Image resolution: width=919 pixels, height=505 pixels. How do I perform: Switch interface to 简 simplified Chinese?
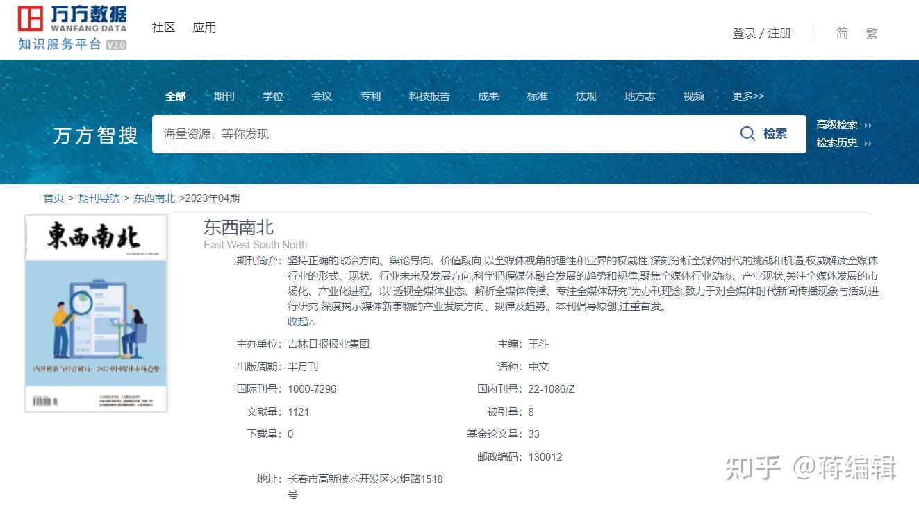[841, 33]
